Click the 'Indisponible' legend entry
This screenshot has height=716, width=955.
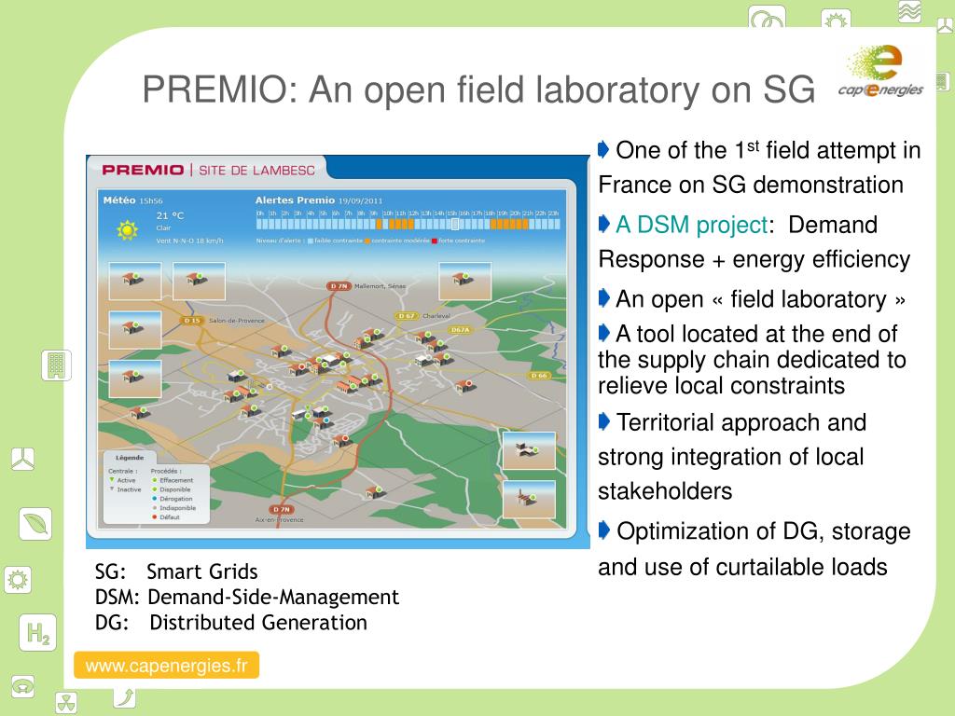click(173, 508)
